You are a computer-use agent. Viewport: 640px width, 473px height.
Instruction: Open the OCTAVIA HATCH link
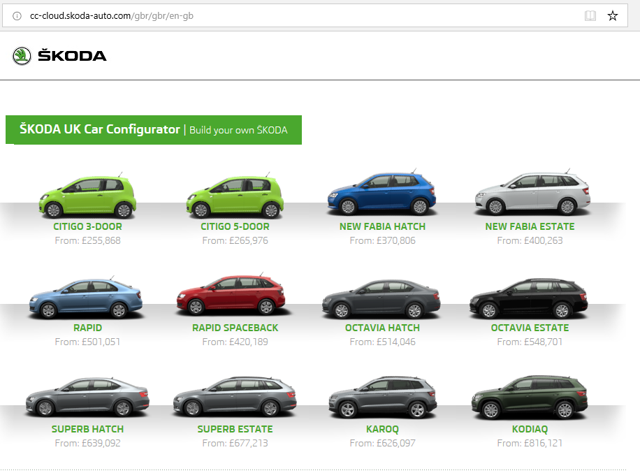382,328
